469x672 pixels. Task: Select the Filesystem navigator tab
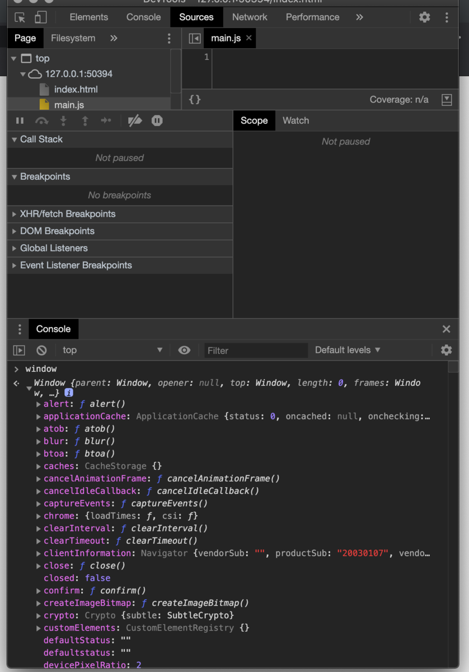(x=73, y=38)
